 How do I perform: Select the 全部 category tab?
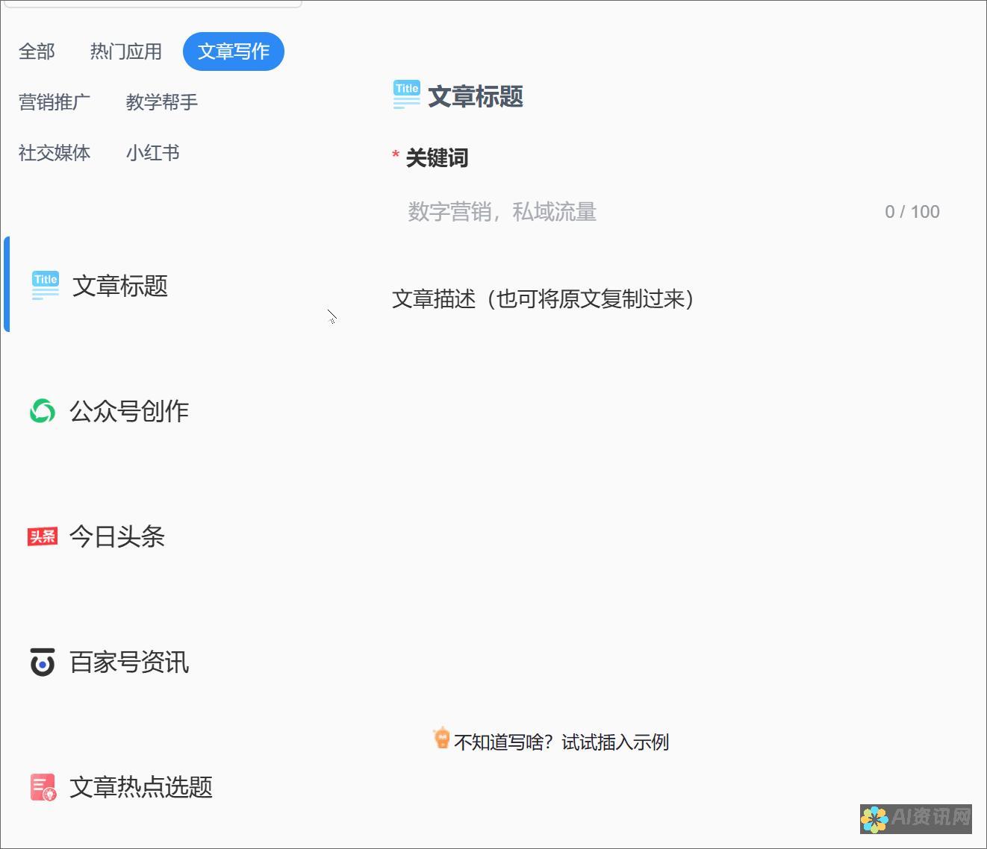tap(37, 51)
